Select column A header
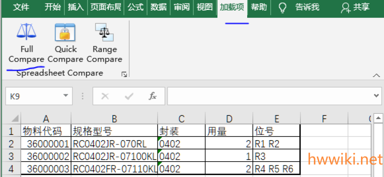This screenshot has width=384, height=177. (46, 119)
